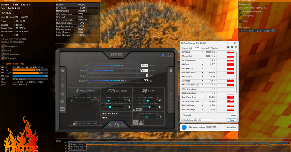Switch to the Advanced tab in GPU-Z
The width and height of the screenshot is (291, 152).
(x=205, y=48)
